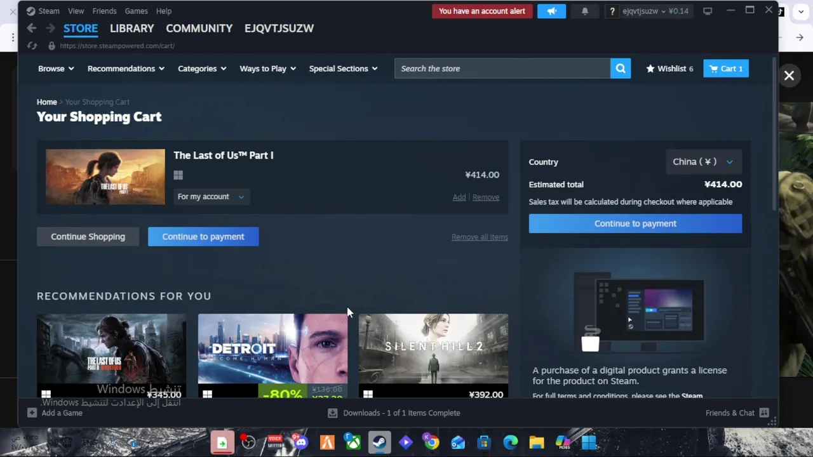Click the Remove link for the cart item
This screenshot has width=813, height=457.
pyautogui.click(x=485, y=197)
